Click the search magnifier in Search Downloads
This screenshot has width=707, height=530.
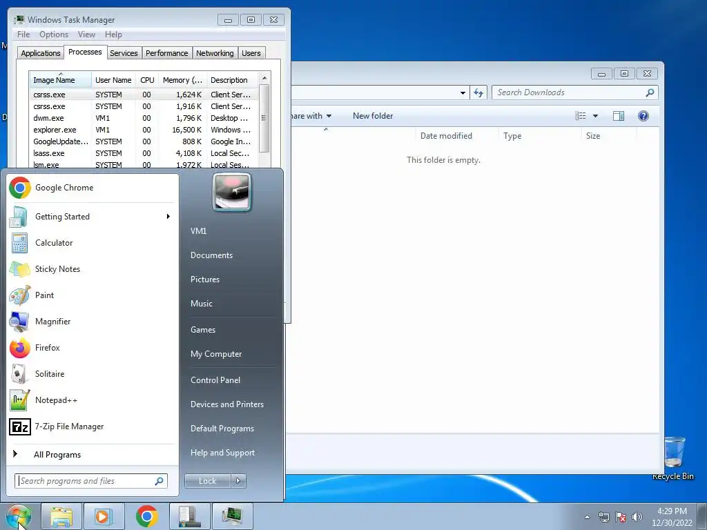point(650,92)
